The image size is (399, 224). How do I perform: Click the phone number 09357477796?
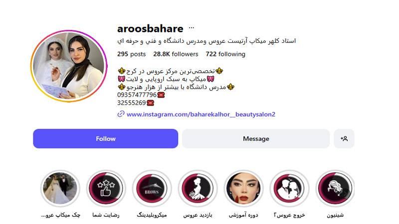(137, 95)
